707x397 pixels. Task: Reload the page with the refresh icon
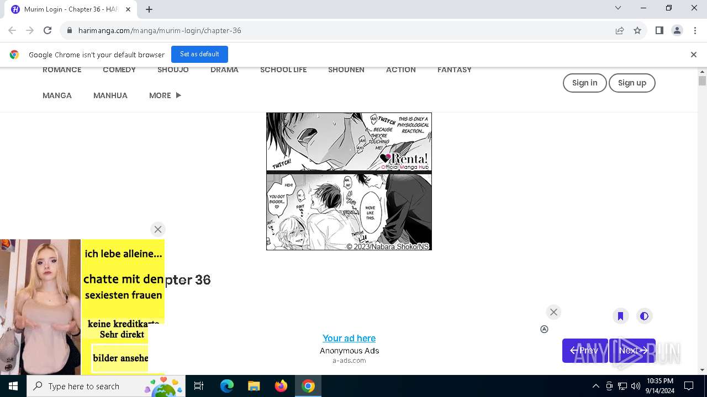(x=48, y=30)
